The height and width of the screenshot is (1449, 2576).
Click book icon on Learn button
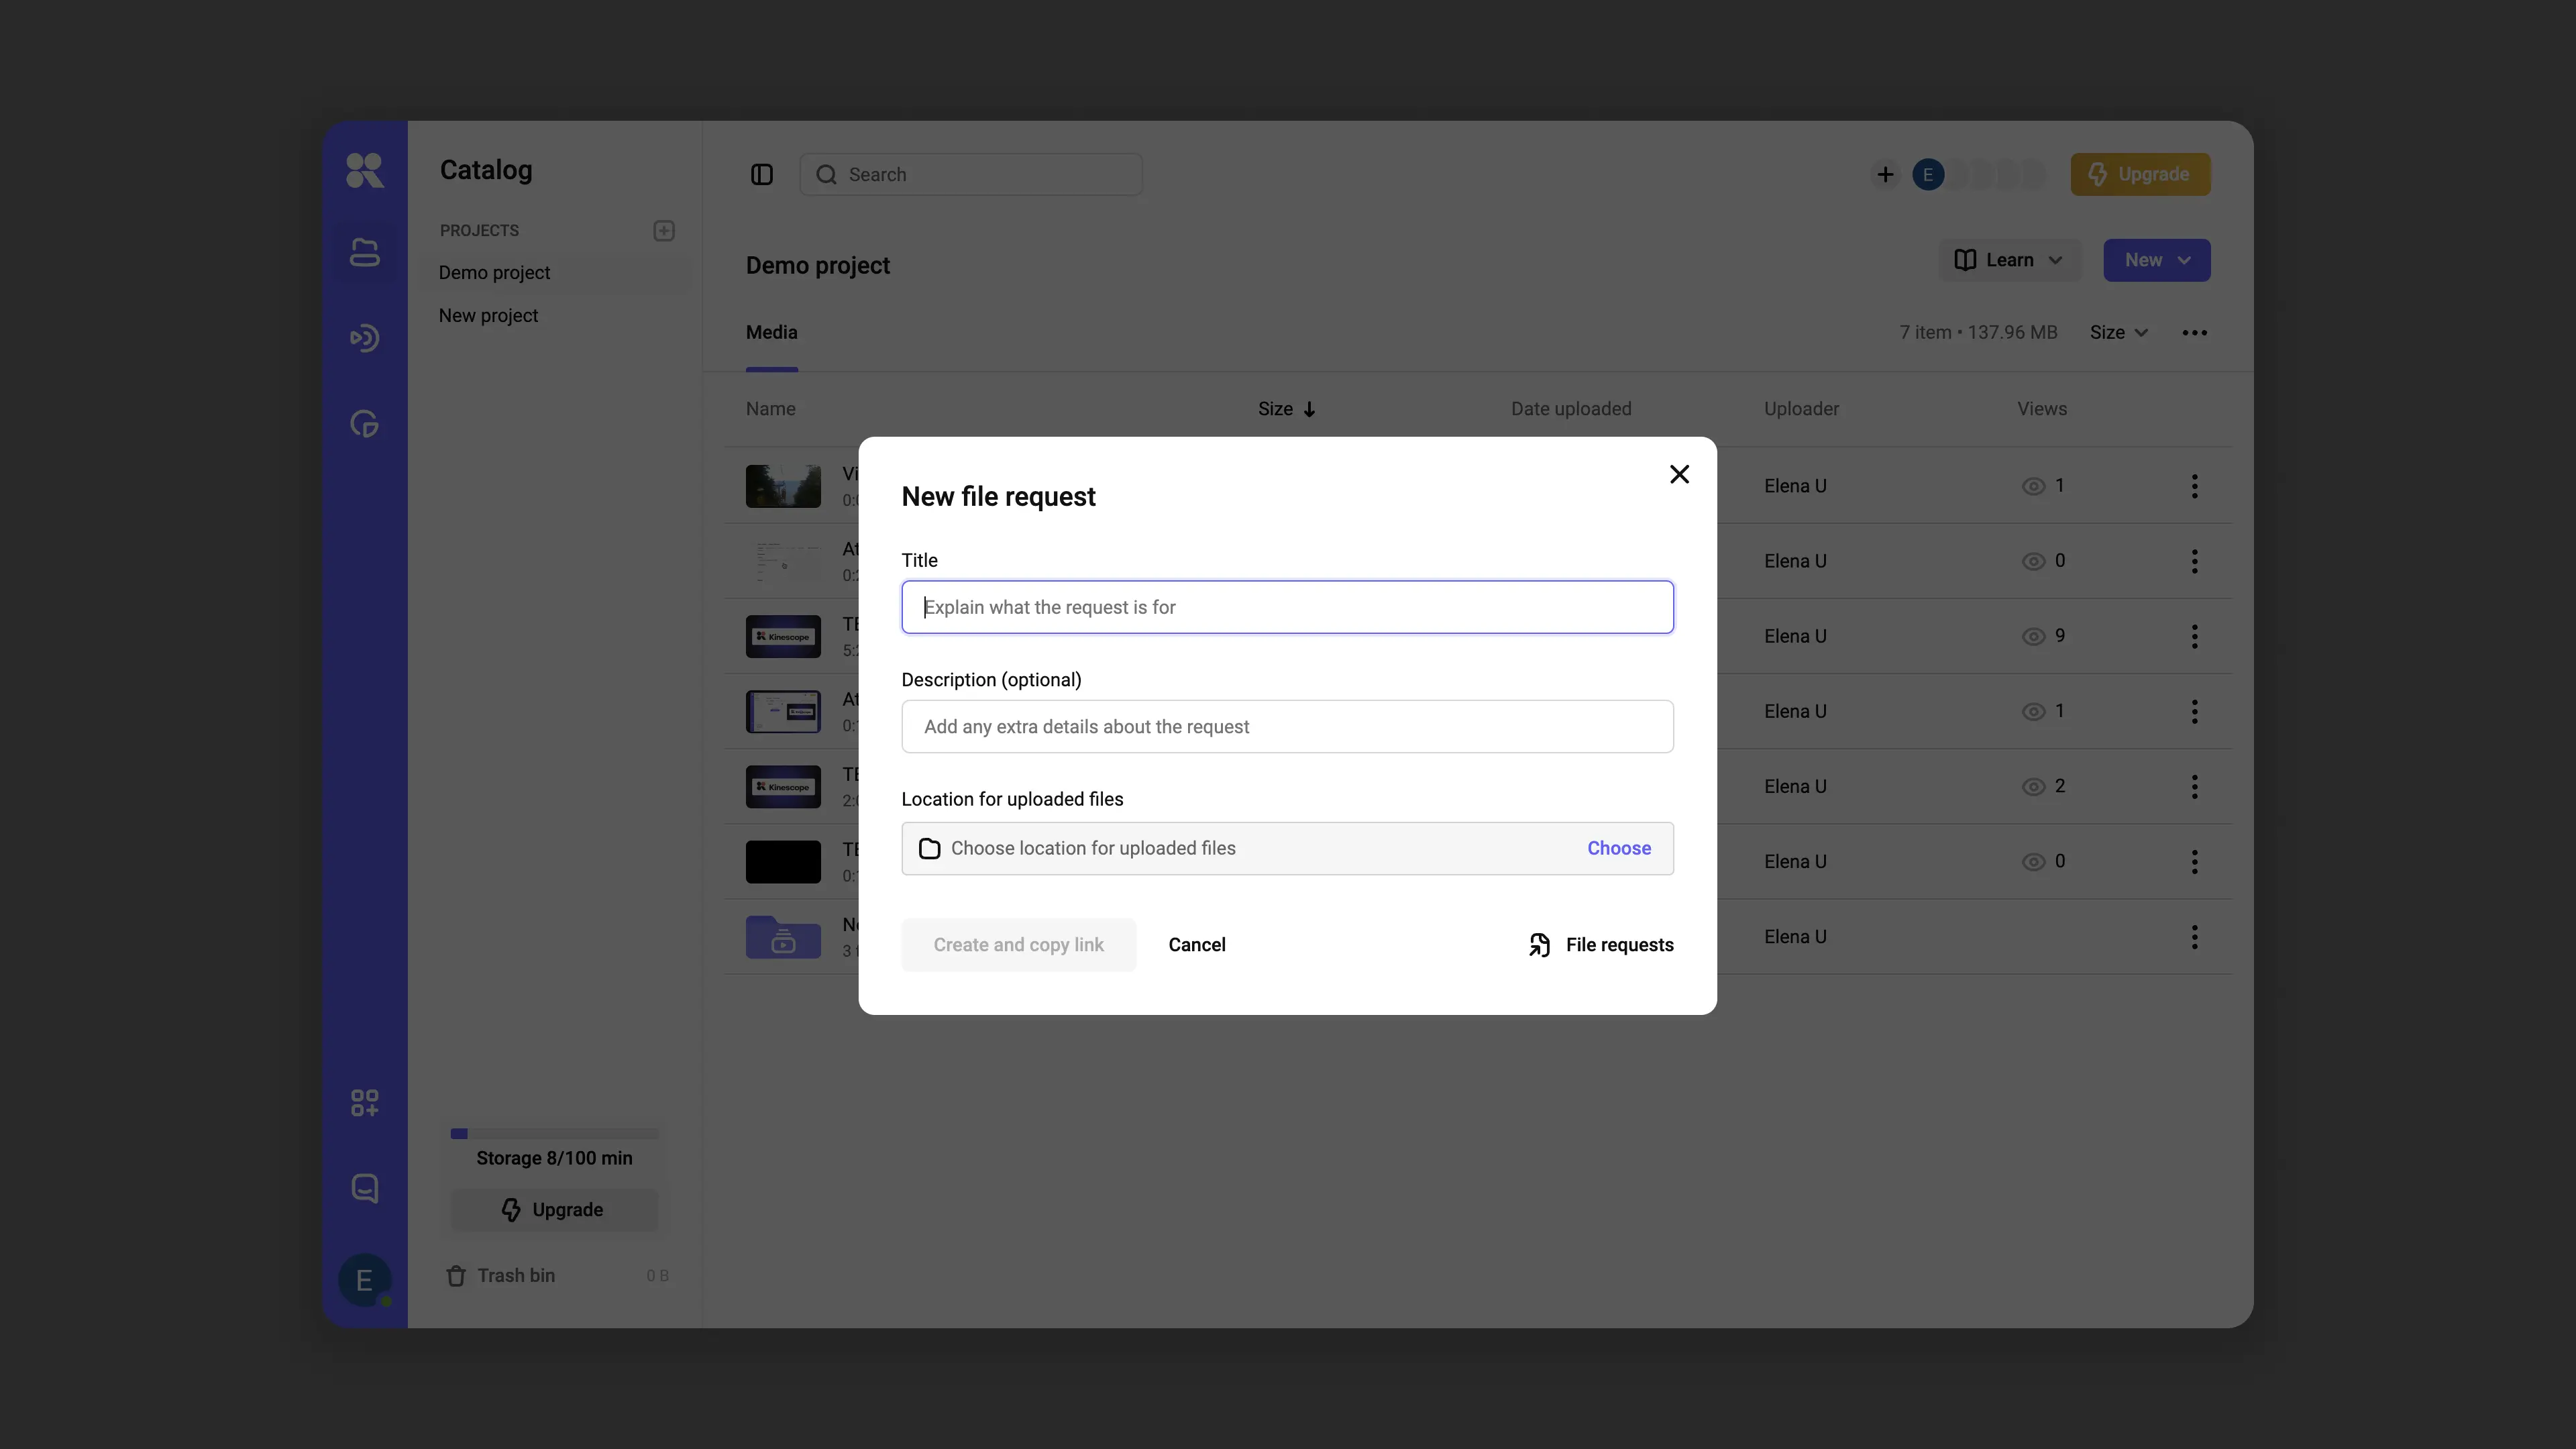(x=1964, y=260)
